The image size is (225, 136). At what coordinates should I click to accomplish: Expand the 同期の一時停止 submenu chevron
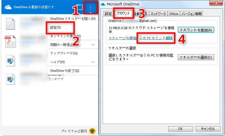[x=93, y=45]
